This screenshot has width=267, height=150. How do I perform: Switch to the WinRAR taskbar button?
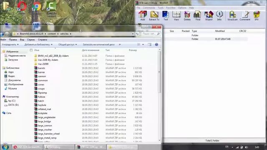[x=91, y=147]
